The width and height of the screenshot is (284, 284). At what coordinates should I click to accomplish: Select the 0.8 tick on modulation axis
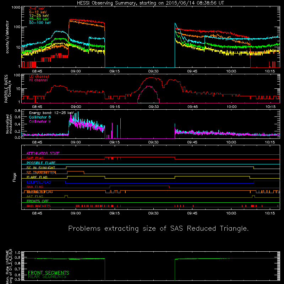[17, 110]
